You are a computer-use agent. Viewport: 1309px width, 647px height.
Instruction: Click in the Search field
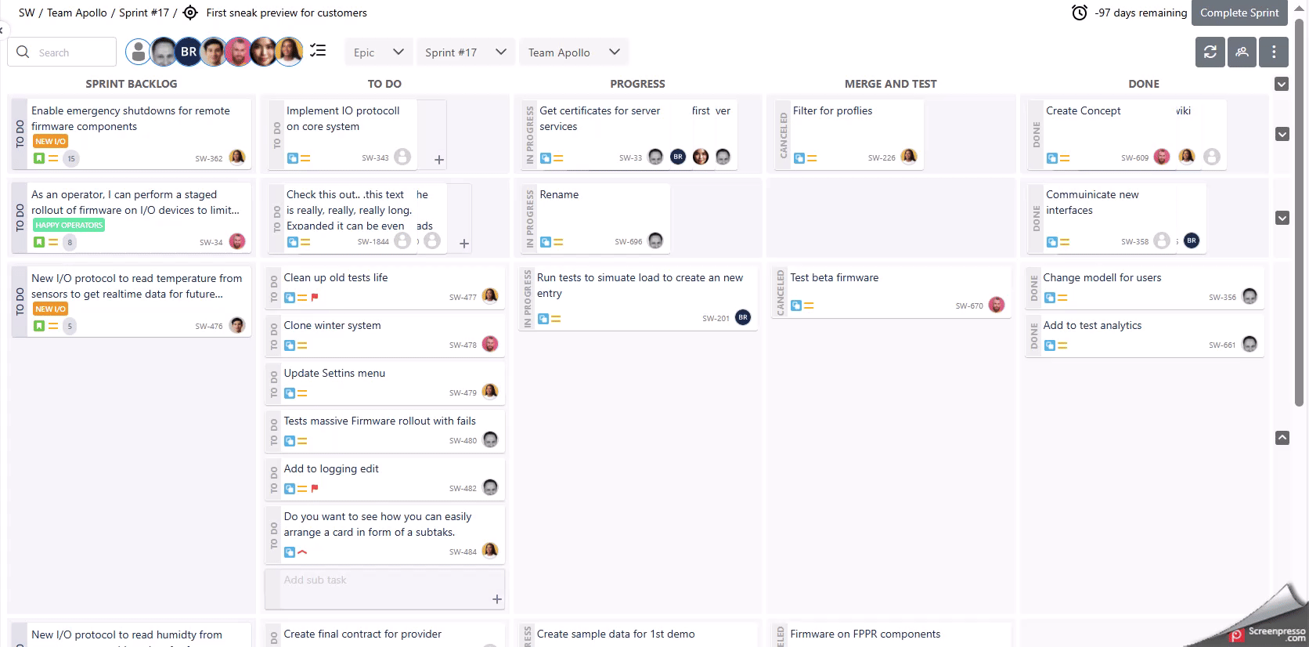[x=62, y=52]
